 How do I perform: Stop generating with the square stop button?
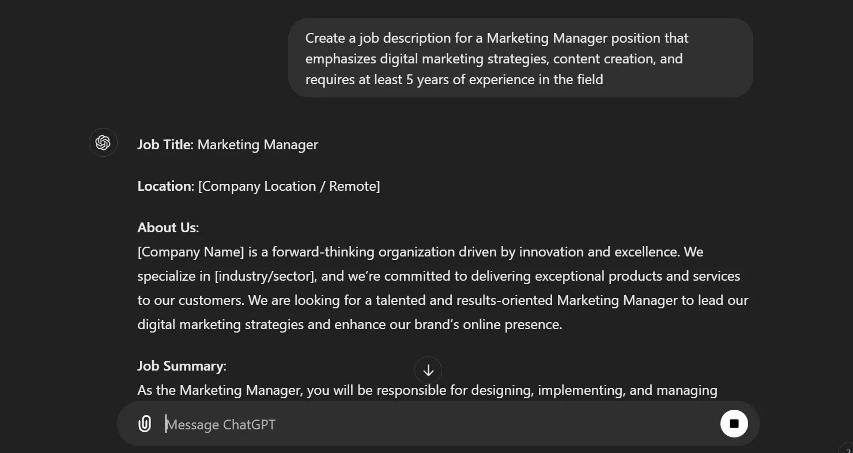pos(734,424)
